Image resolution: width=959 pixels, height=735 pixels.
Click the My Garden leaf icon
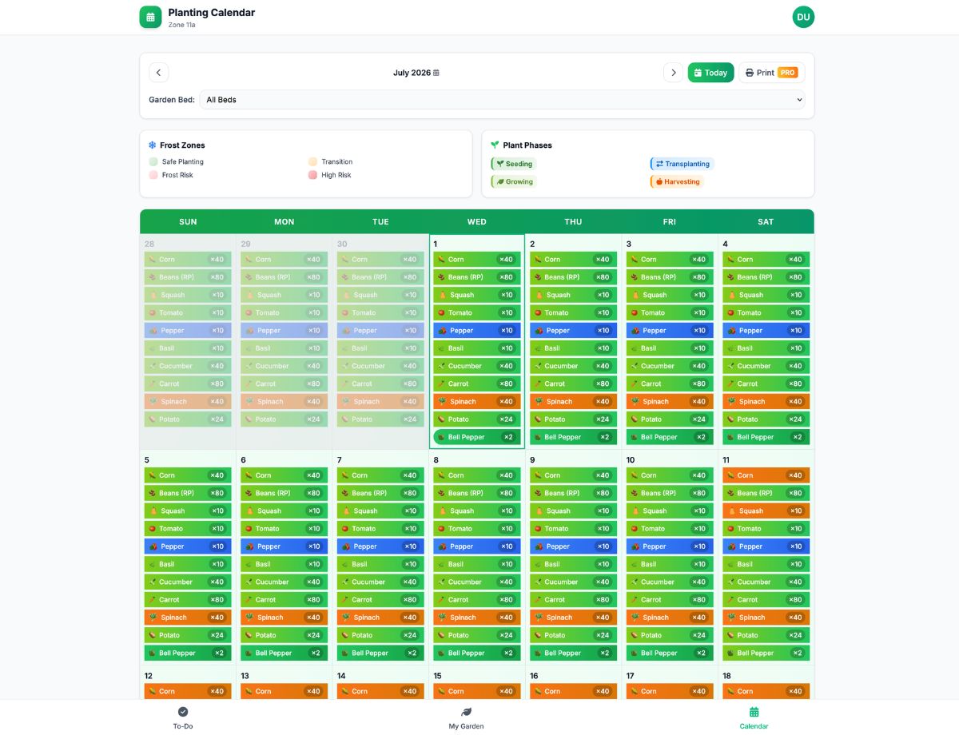[466, 712]
